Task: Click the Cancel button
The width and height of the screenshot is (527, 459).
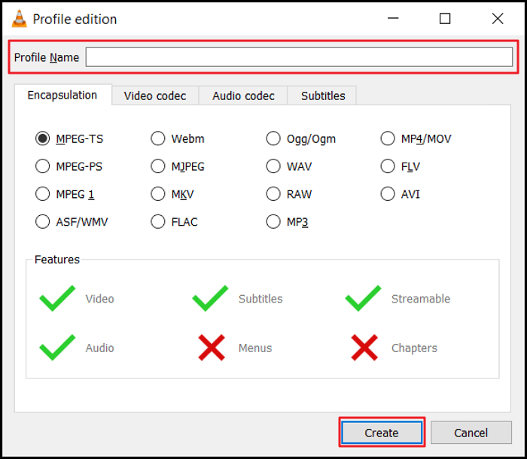Action: pyautogui.click(x=471, y=433)
